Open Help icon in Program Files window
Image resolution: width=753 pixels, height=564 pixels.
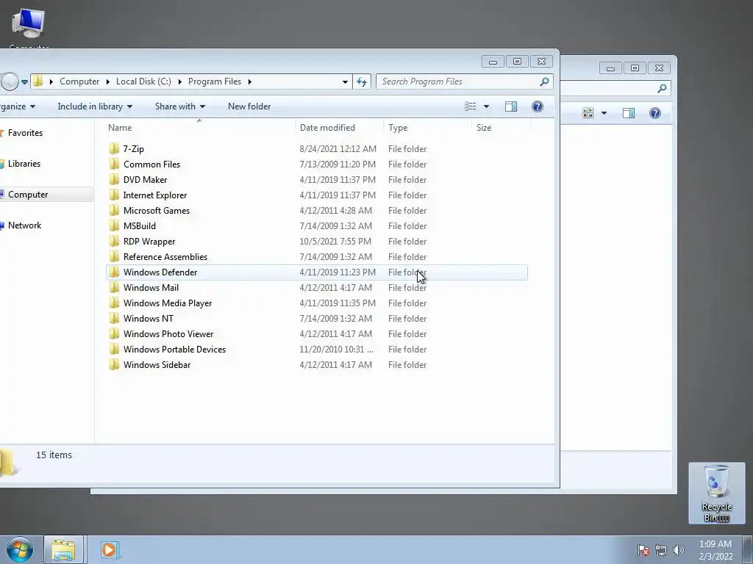point(538,106)
